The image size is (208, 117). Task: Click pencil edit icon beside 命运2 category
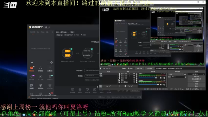click(62, 35)
